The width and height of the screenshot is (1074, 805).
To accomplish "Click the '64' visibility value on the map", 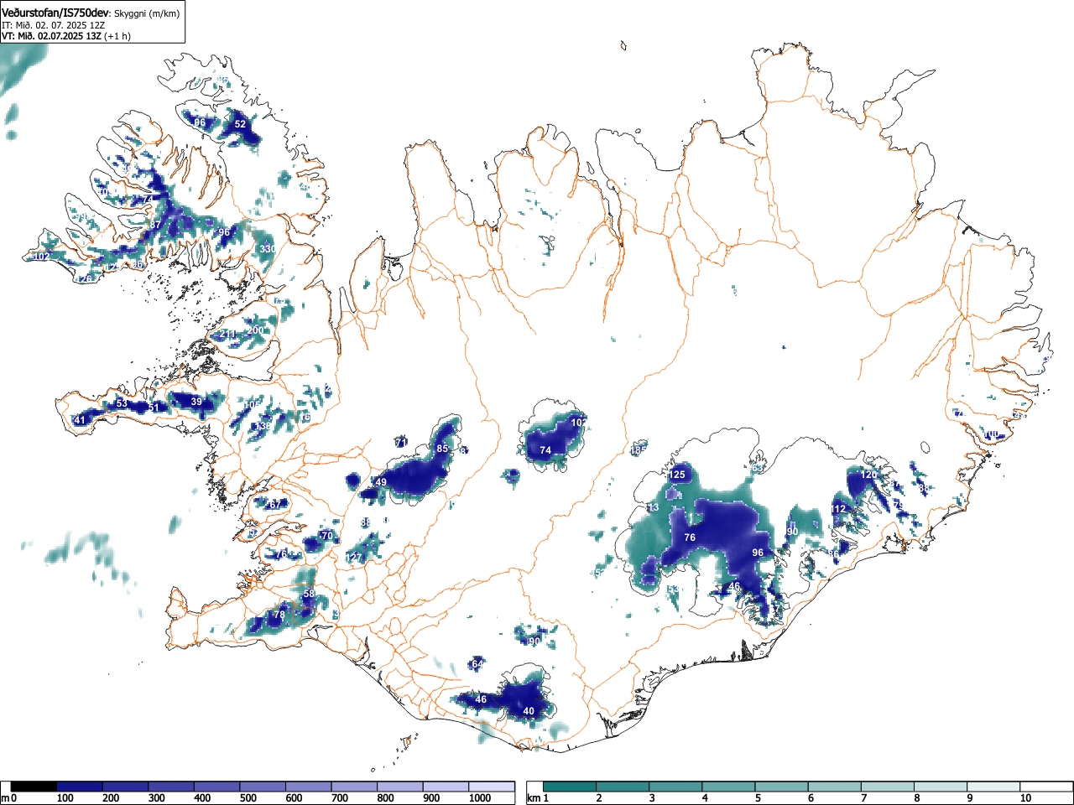I will pyautogui.click(x=477, y=664).
